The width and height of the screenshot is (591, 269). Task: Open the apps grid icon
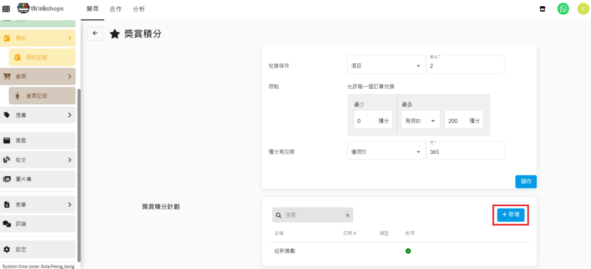[x=6, y=9]
